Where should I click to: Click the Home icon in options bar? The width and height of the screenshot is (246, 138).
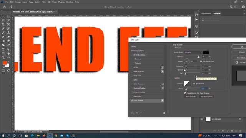coord(5,7)
